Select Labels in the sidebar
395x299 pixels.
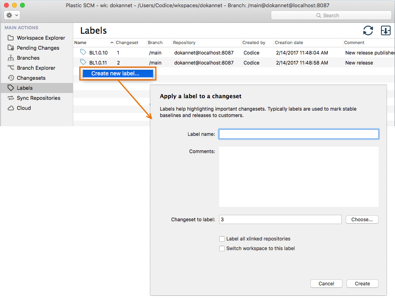(x=36, y=88)
